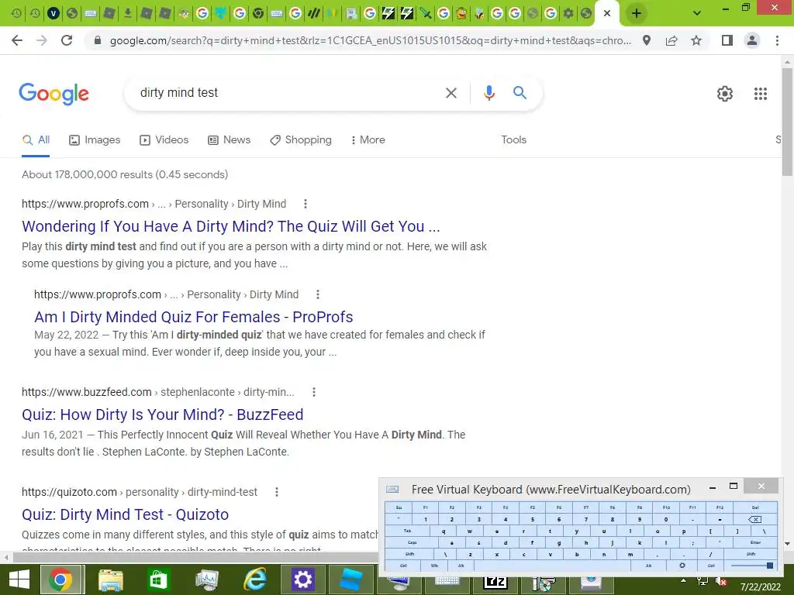Open Internet Explorer from taskbar
The image size is (794, 595).
255,580
